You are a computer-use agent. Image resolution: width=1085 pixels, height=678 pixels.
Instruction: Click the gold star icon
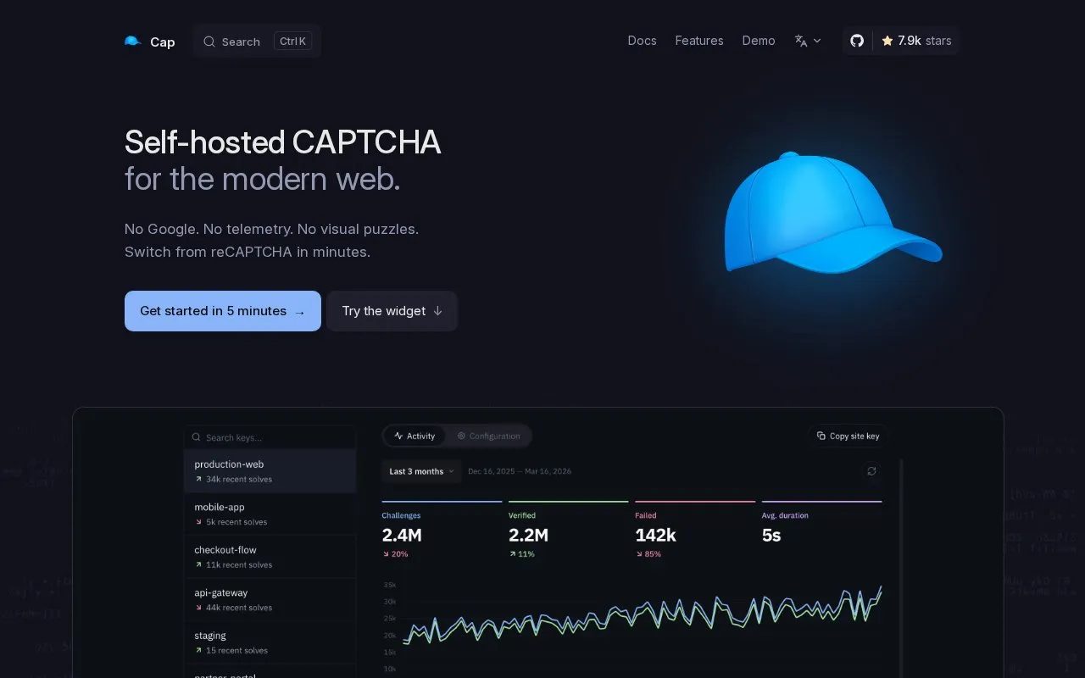pos(887,41)
